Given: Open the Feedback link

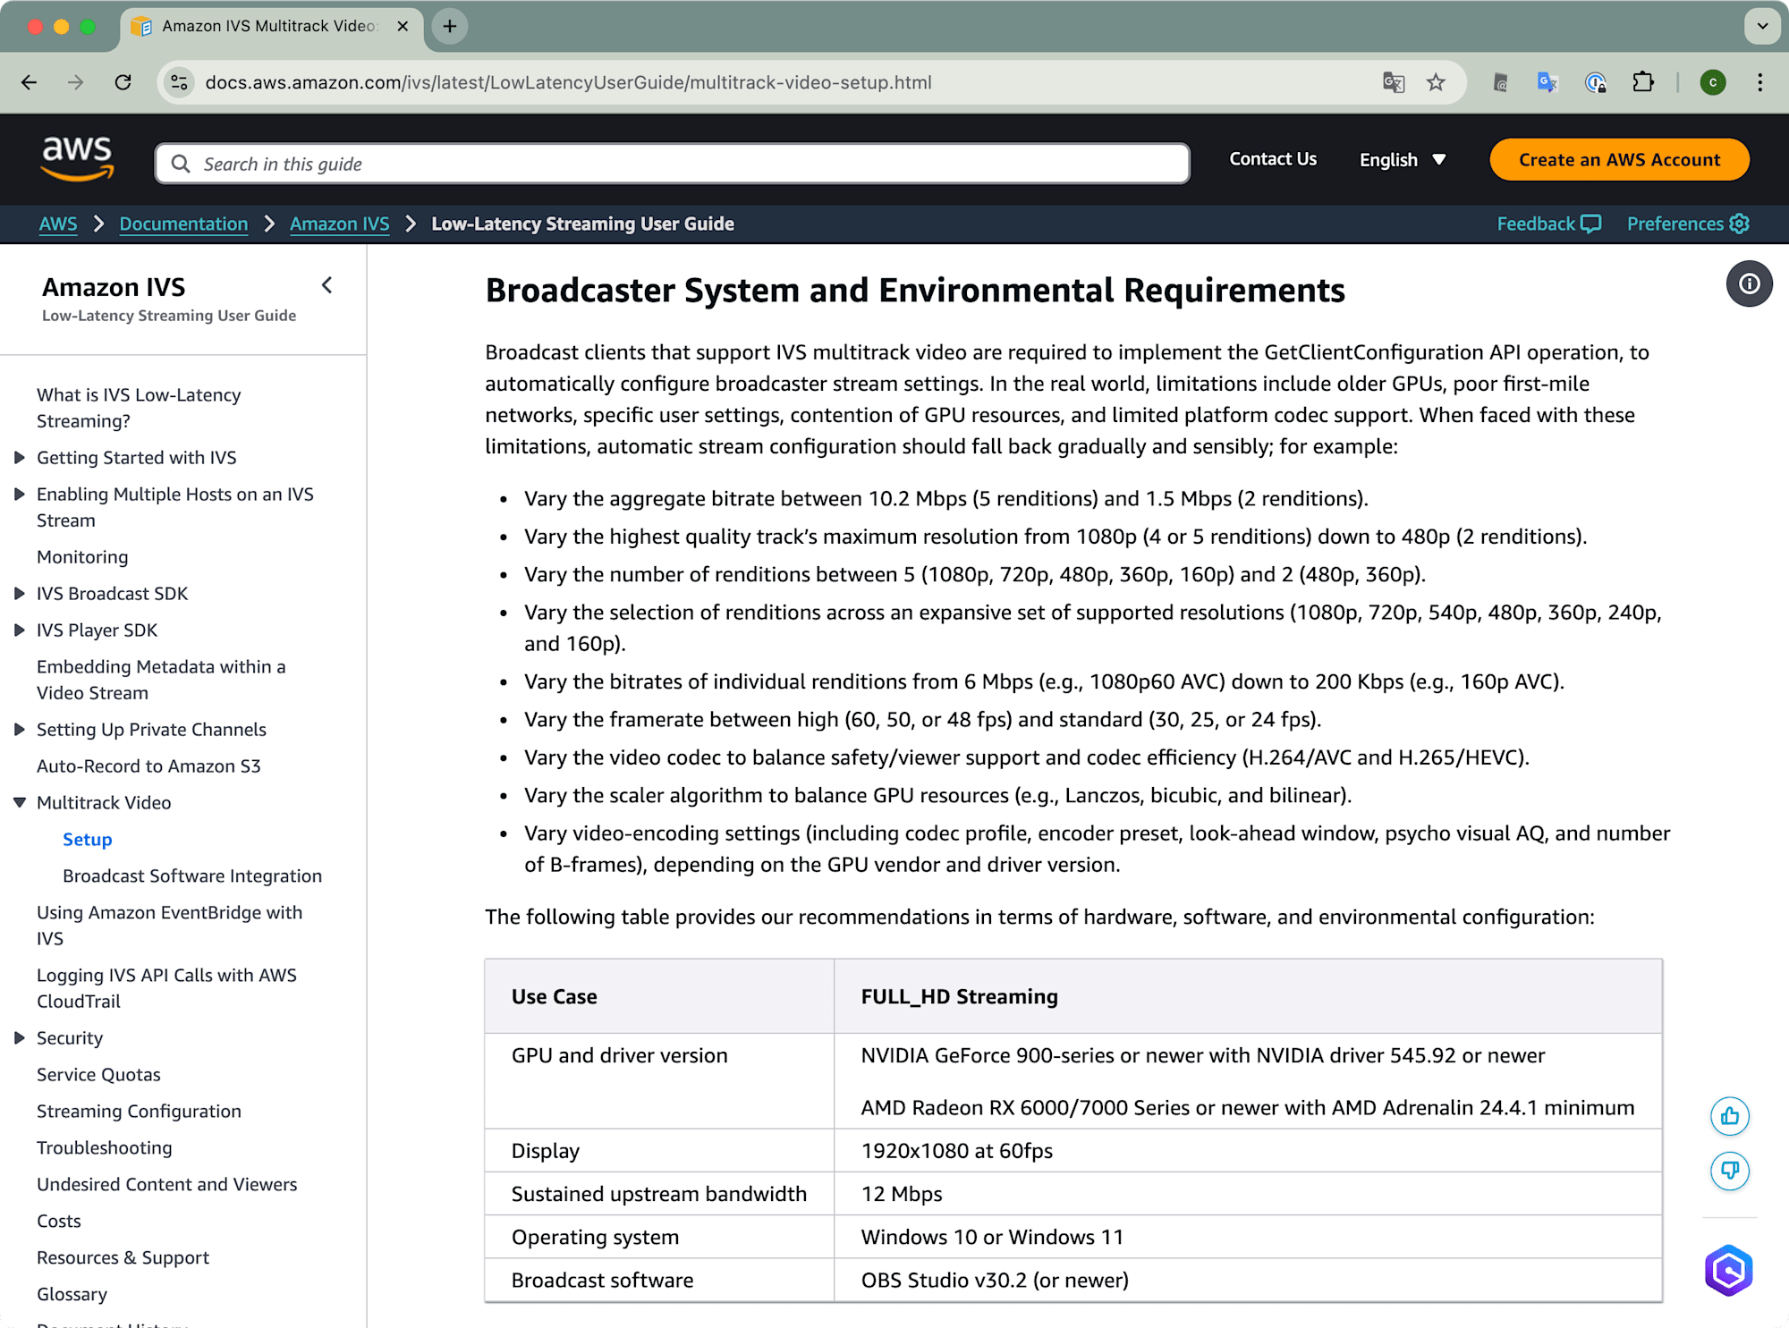Looking at the screenshot, I should coord(1549,224).
